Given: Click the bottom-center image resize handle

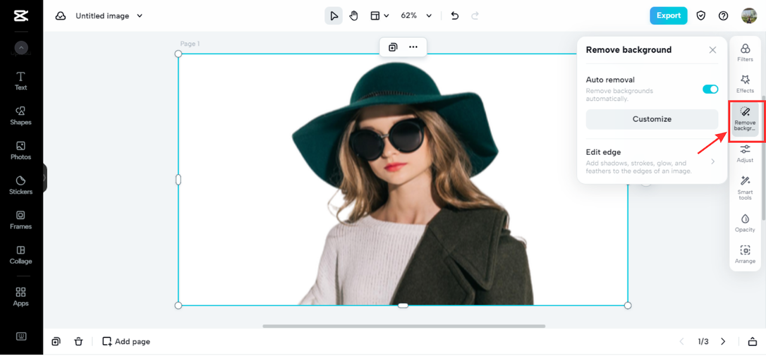Looking at the screenshot, I should 403,306.
